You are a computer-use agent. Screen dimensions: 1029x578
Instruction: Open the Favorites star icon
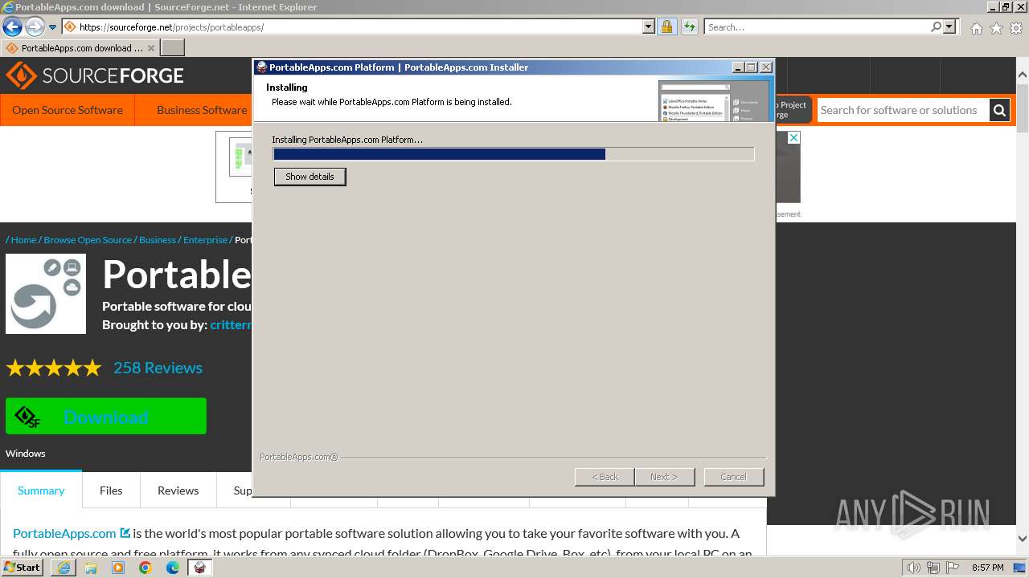coord(996,28)
